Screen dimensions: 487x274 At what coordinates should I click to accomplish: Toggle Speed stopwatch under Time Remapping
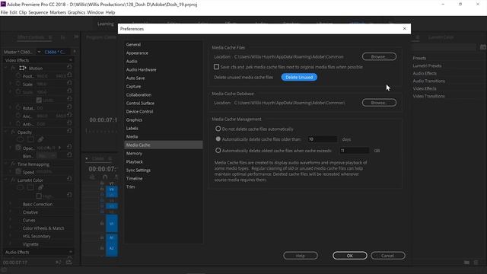click(18, 172)
